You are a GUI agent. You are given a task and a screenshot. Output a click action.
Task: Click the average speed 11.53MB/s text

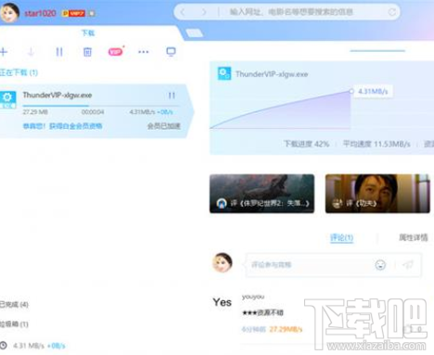[x=377, y=144]
